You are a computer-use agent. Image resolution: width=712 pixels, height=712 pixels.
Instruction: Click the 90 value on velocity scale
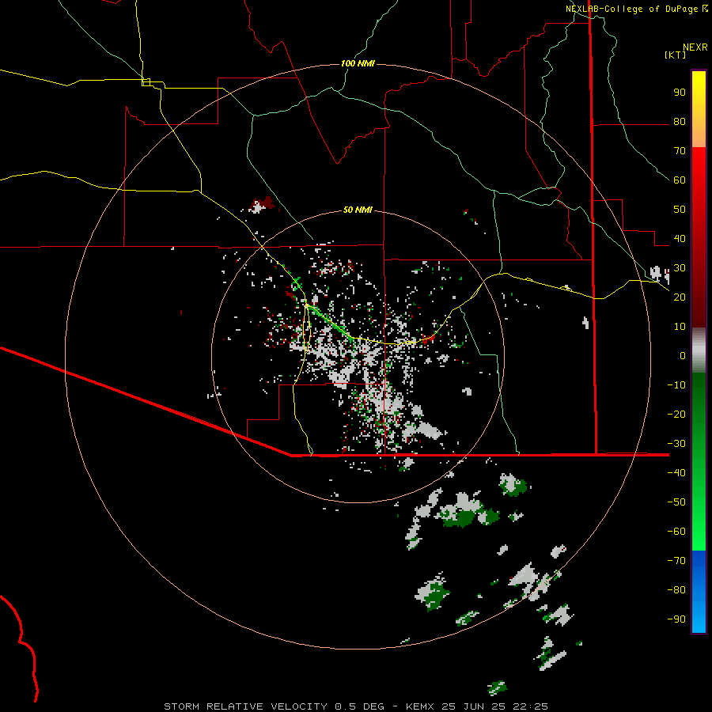click(680, 93)
